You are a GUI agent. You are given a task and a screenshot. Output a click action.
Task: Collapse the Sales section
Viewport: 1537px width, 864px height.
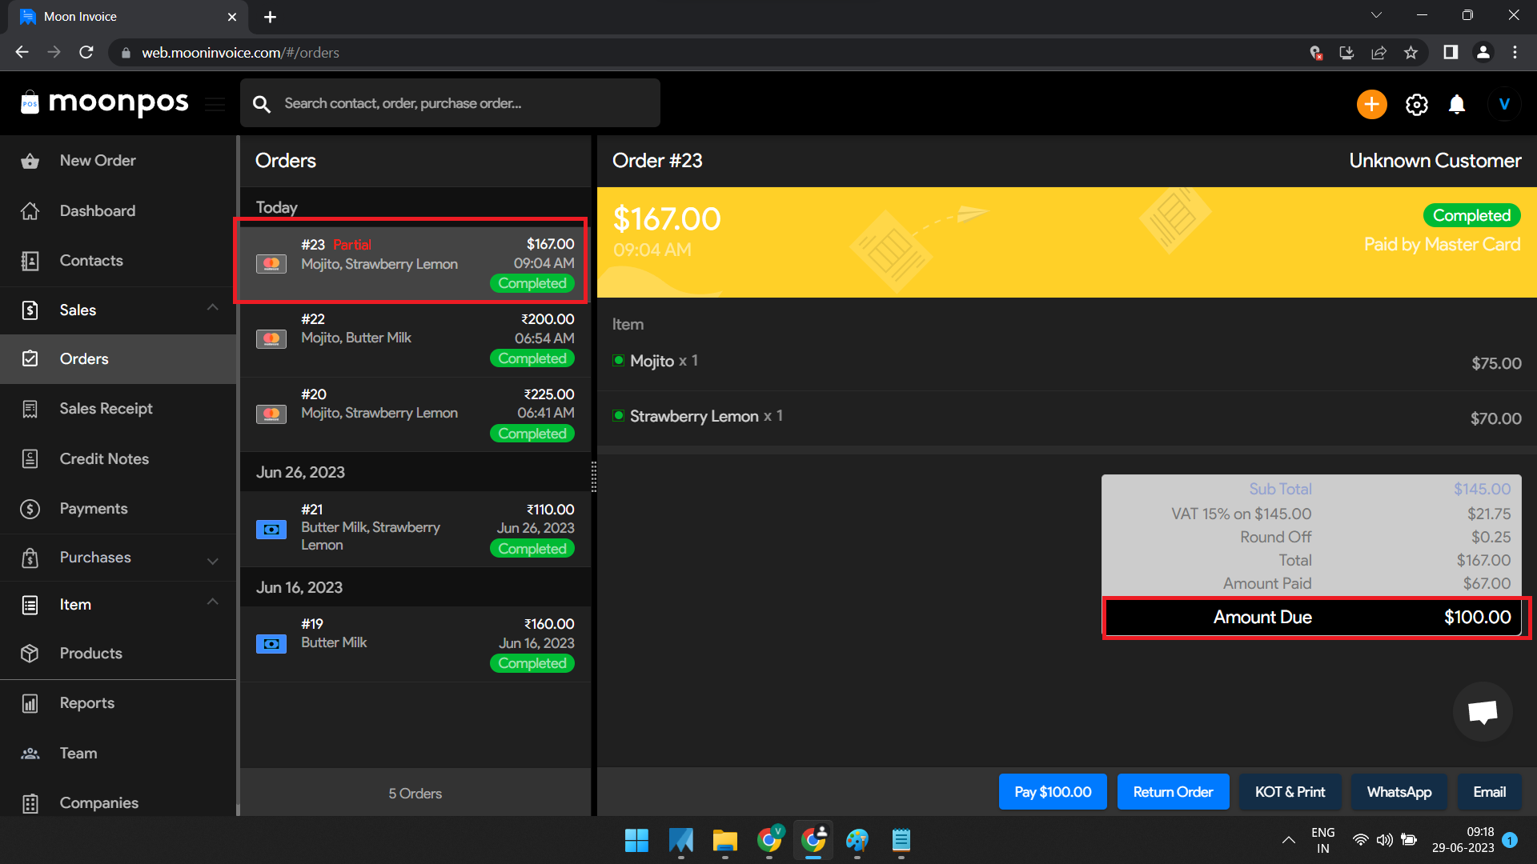(x=212, y=306)
